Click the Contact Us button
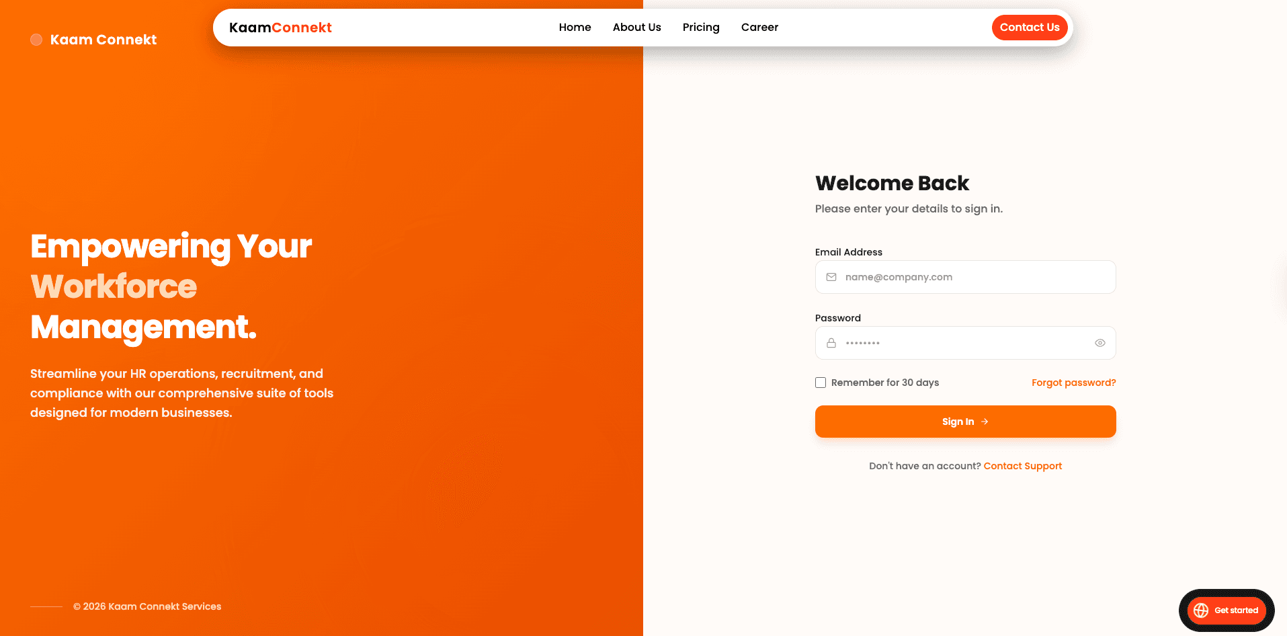The width and height of the screenshot is (1287, 636). (1030, 28)
